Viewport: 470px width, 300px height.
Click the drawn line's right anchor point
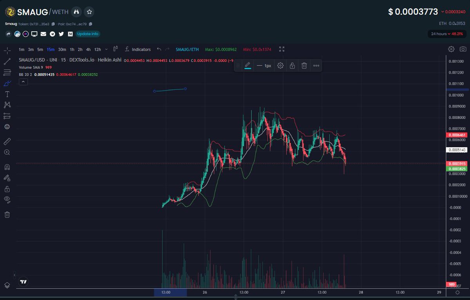coord(185,89)
